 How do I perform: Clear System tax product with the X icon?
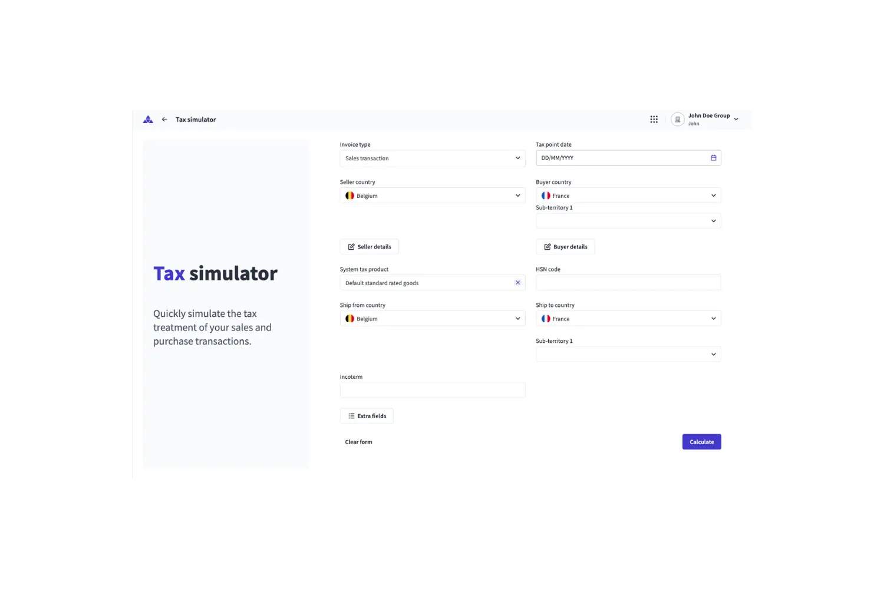click(x=518, y=283)
